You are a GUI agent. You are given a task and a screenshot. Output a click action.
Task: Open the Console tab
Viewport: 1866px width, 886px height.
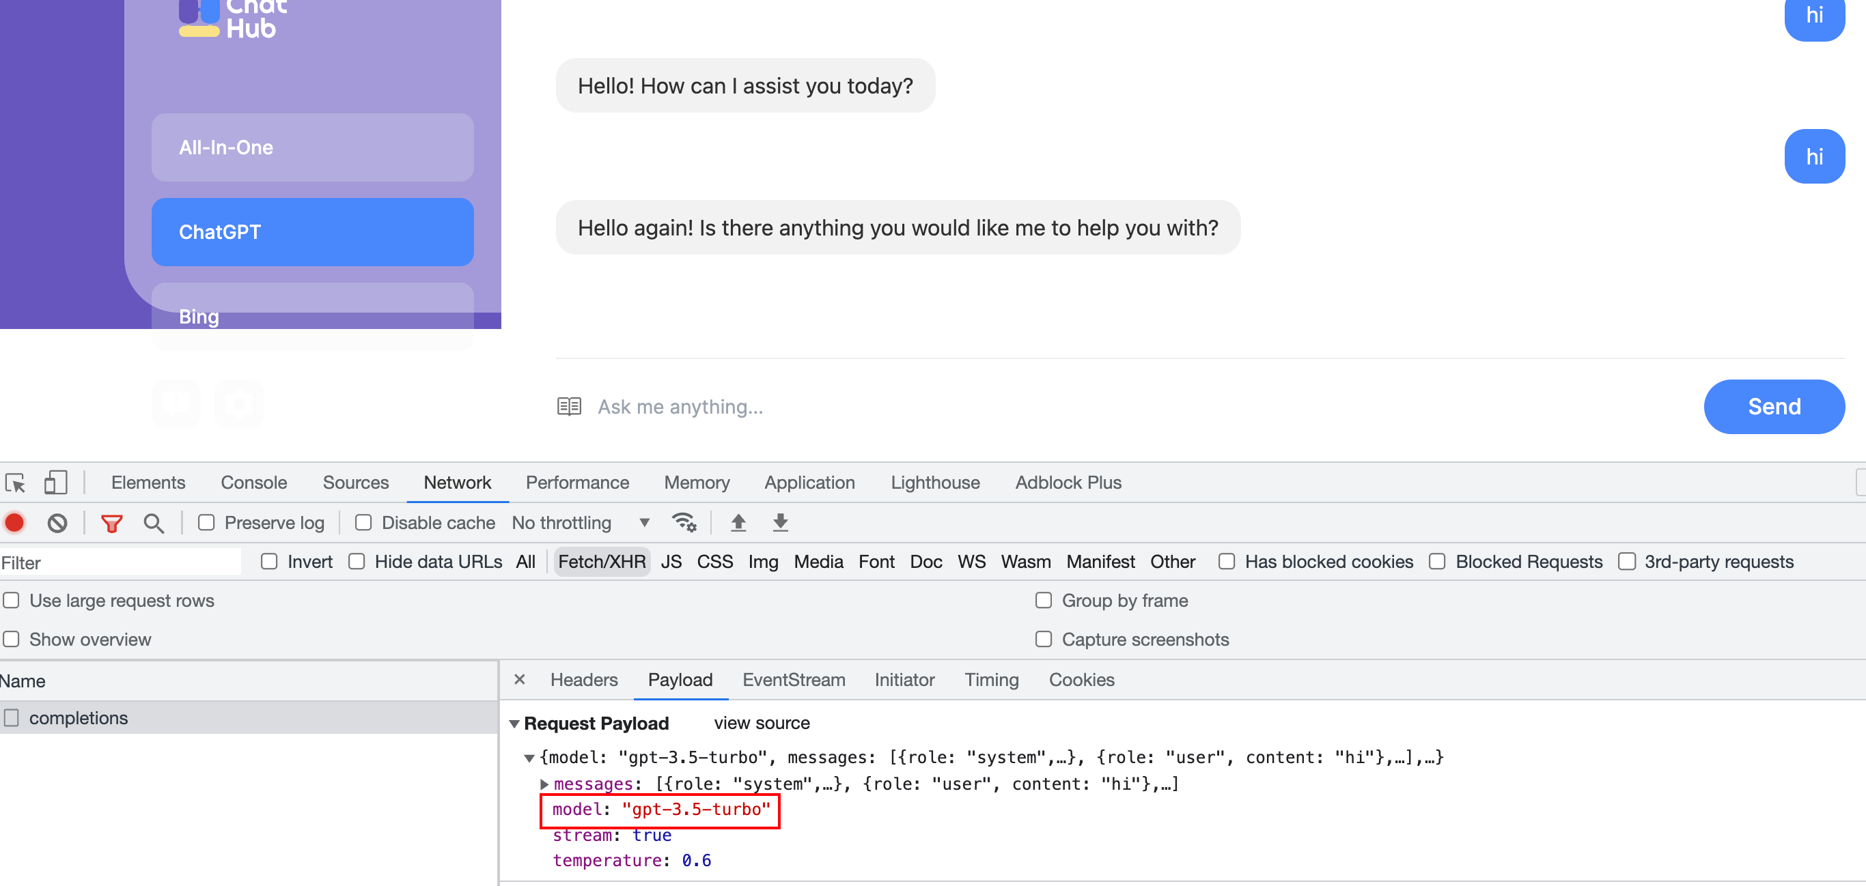[253, 482]
